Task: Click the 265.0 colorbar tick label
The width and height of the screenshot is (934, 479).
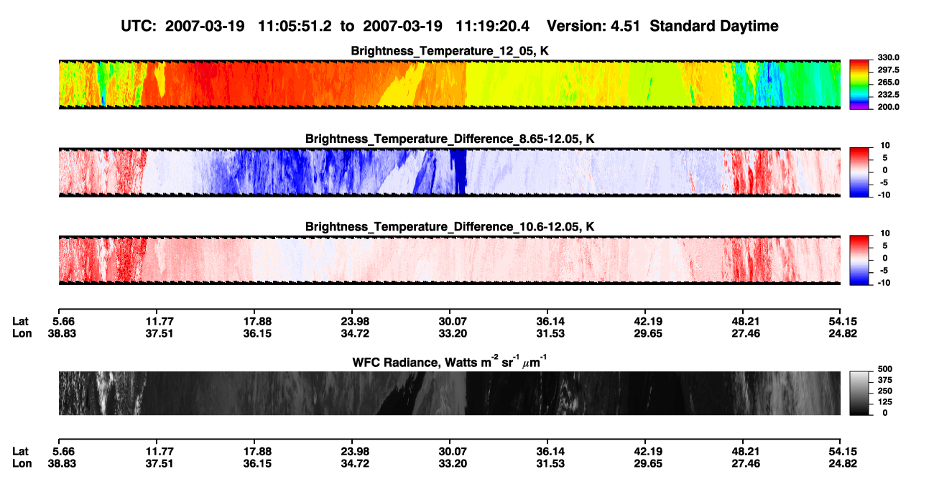Action: [889, 83]
